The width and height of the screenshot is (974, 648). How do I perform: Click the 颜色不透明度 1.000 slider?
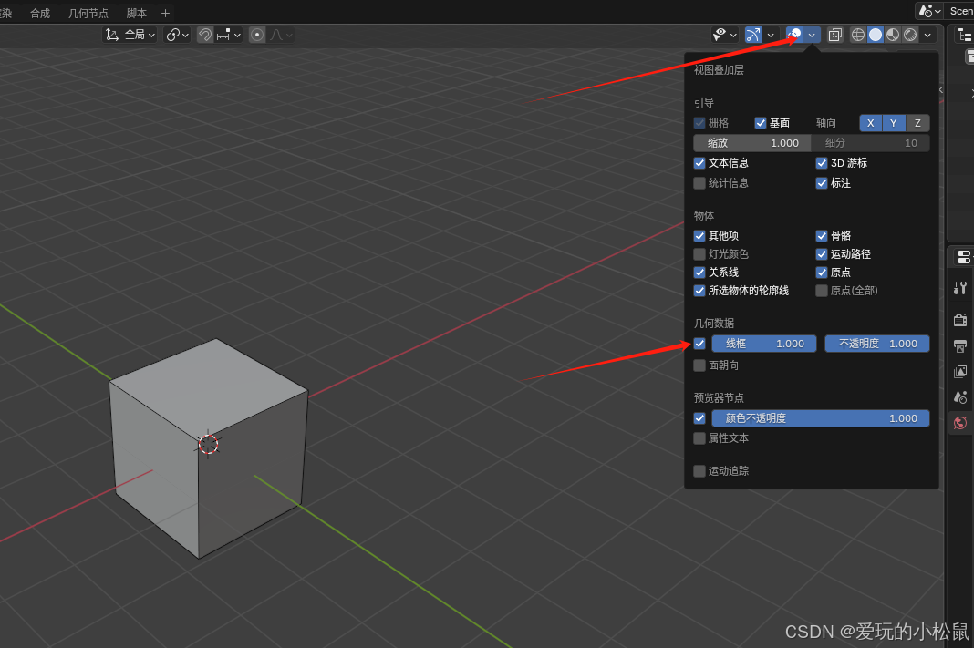point(821,418)
